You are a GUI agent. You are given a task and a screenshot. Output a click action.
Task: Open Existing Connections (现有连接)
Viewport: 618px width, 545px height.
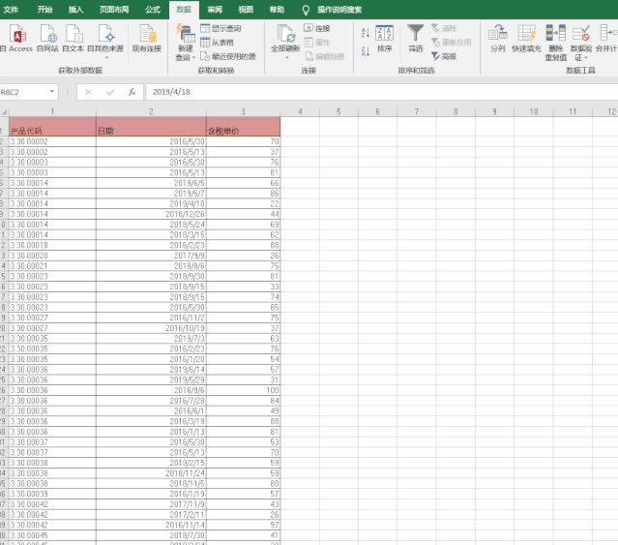point(147,39)
